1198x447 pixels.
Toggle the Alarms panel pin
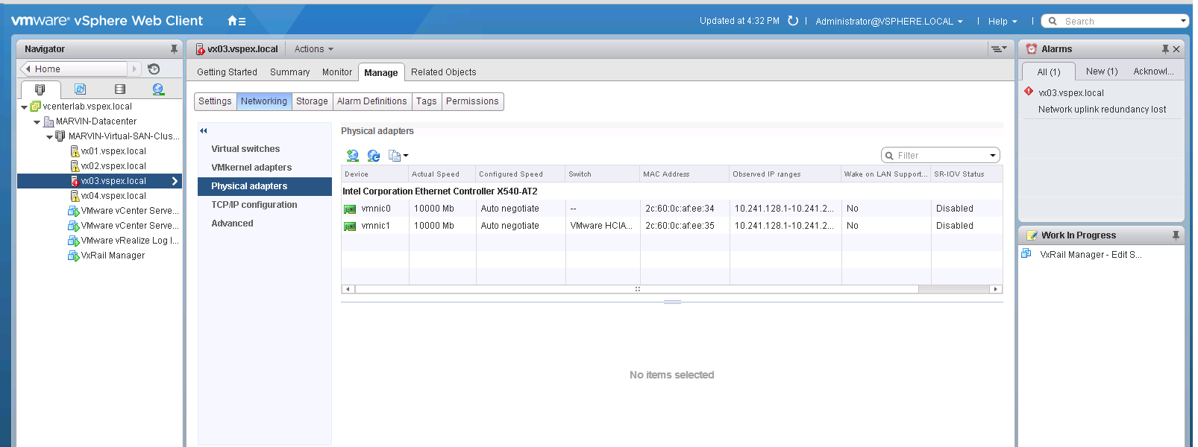[1164, 49]
